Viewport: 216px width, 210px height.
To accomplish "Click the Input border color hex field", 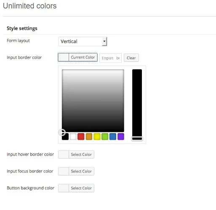I will point(110,58).
